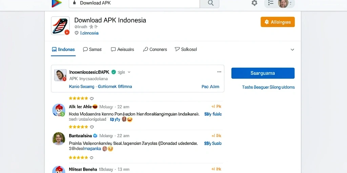
Task: Click the heart icon above Bantualsina review
Action: point(91,127)
